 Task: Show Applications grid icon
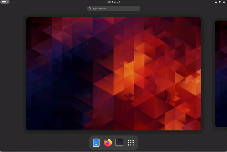[x=131, y=143]
